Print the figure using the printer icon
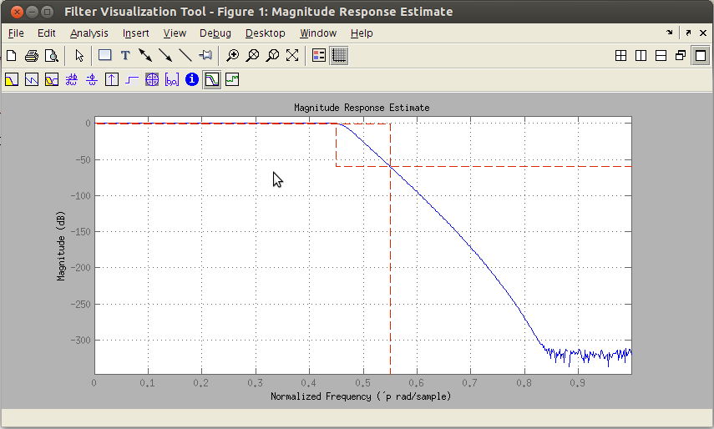The width and height of the screenshot is (714, 429). pyautogui.click(x=32, y=55)
